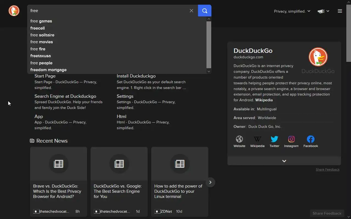
Task: Select 'freedom mortgage' suggestion
Action: pyautogui.click(x=117, y=70)
